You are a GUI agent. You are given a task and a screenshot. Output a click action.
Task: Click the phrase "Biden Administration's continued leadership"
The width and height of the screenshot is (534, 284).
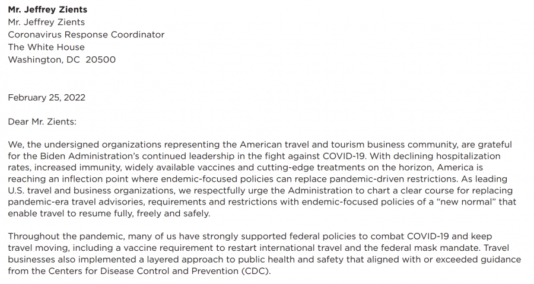coord(113,156)
